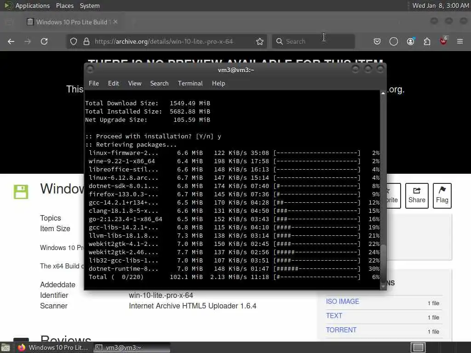
Task: Click the Scanner label
Action: [x=54, y=306]
